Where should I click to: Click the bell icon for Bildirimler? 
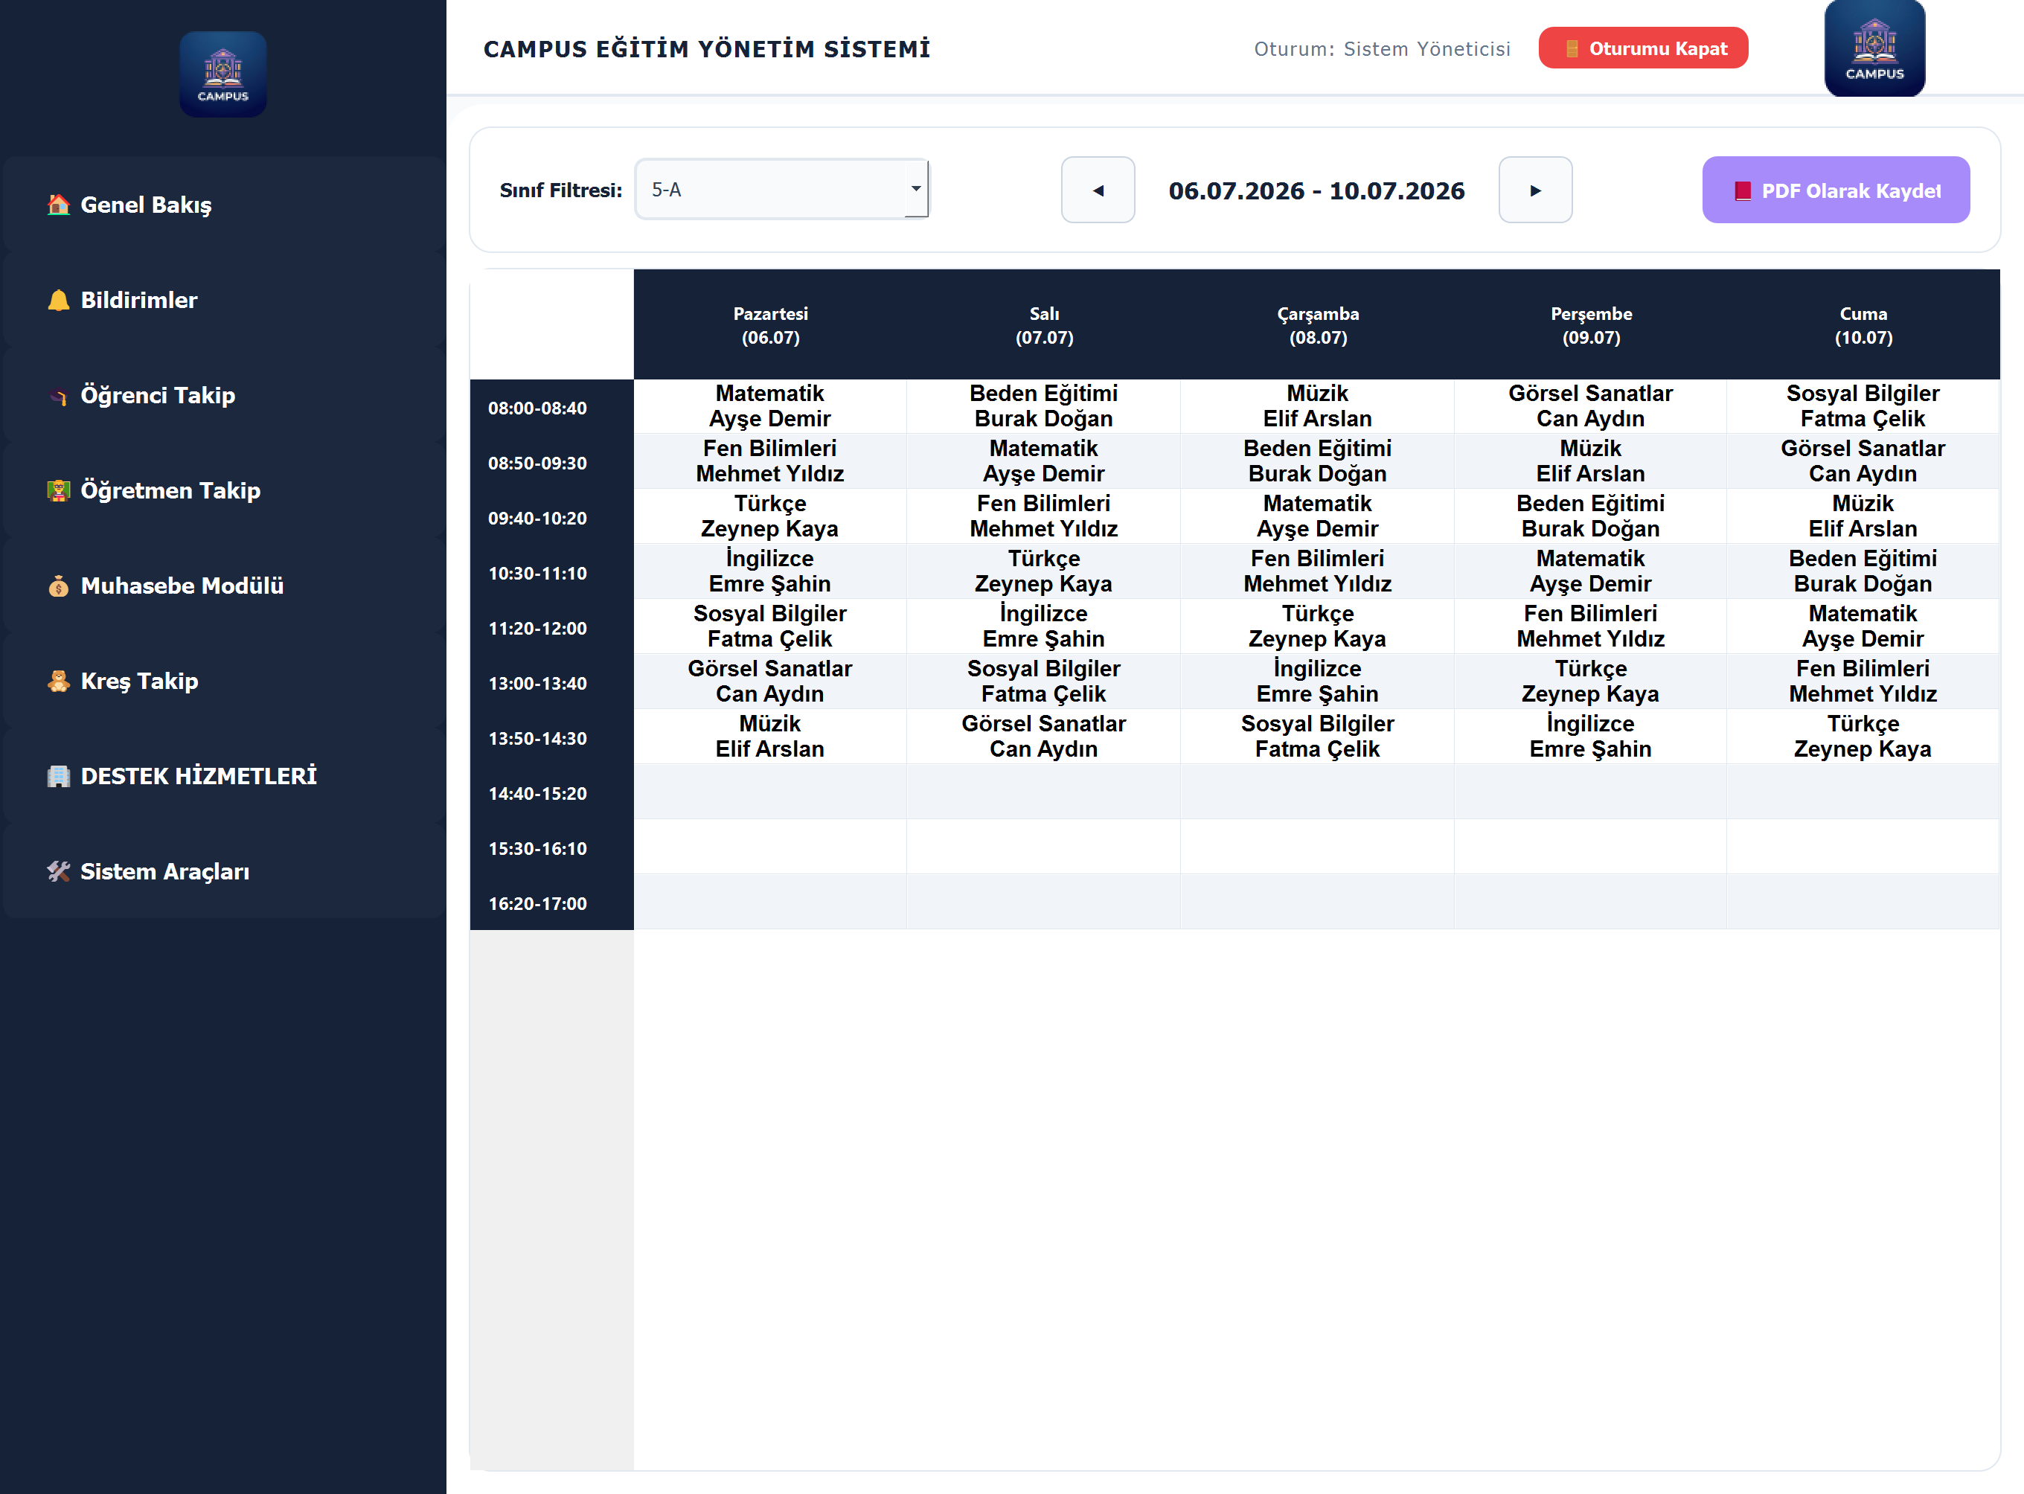[59, 301]
